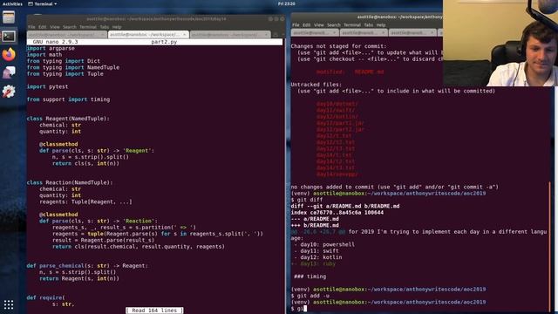This screenshot has height=314, width=558.
Task: Close the active middle tab in left terminal
Action: 184,35
